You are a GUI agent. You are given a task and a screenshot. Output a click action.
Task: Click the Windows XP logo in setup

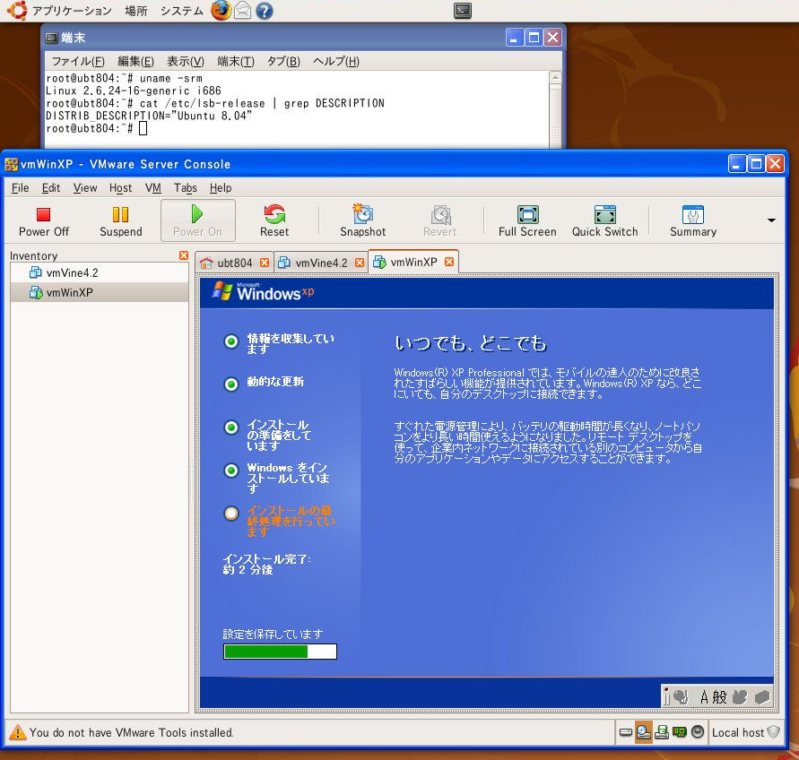tap(263, 292)
